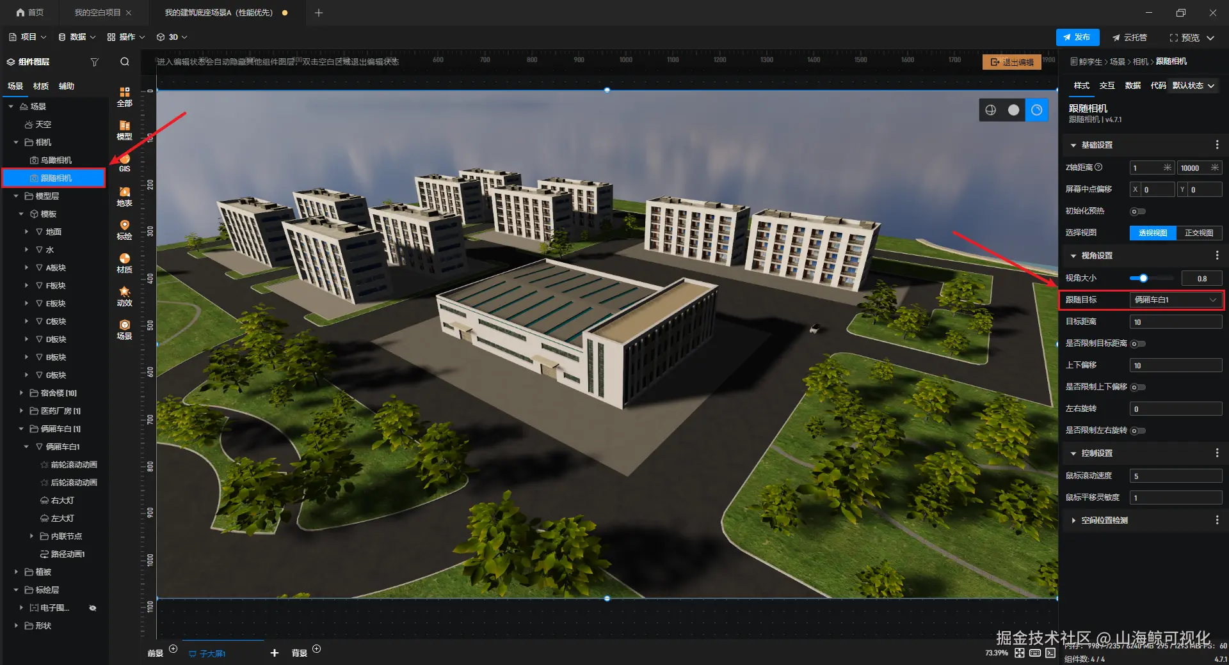1229x665 pixels.
Task: Open the 模型 component category
Action: coord(124,130)
